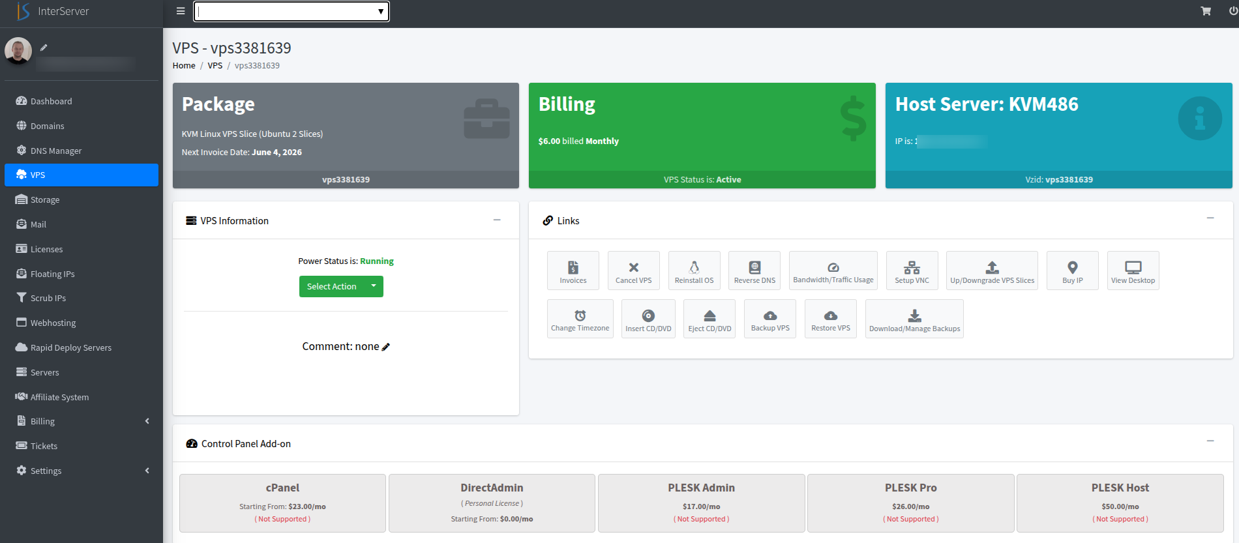Open Up/Downgrade VPS Slices tile
1239x543 pixels.
click(992, 271)
